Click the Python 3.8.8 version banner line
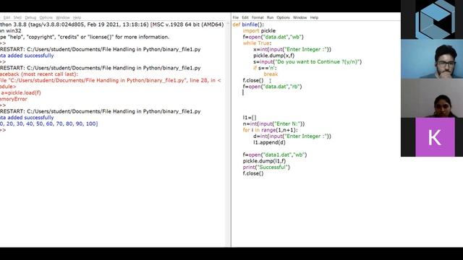The height and width of the screenshot is (260, 463). pyautogui.click(x=111, y=25)
